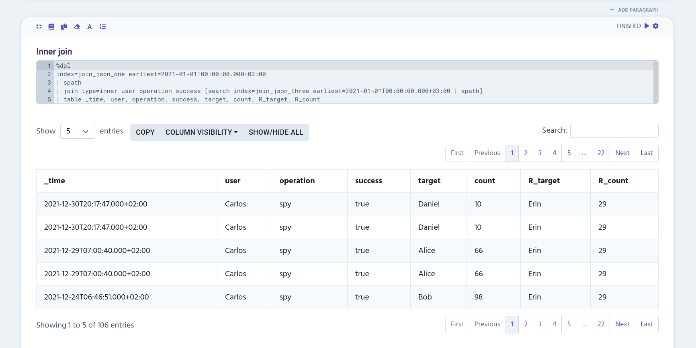Click the font 'A' icon
The height and width of the screenshot is (348, 696).
(x=90, y=26)
